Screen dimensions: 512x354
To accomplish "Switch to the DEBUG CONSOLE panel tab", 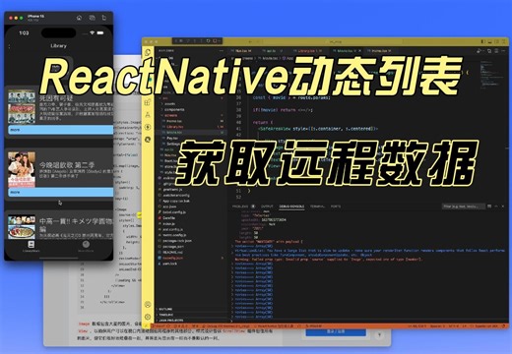I will click(291, 206).
